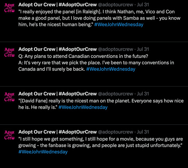Open Adopt Our Crew avatar on Canadian conventions tweet

click(x=9, y=52)
